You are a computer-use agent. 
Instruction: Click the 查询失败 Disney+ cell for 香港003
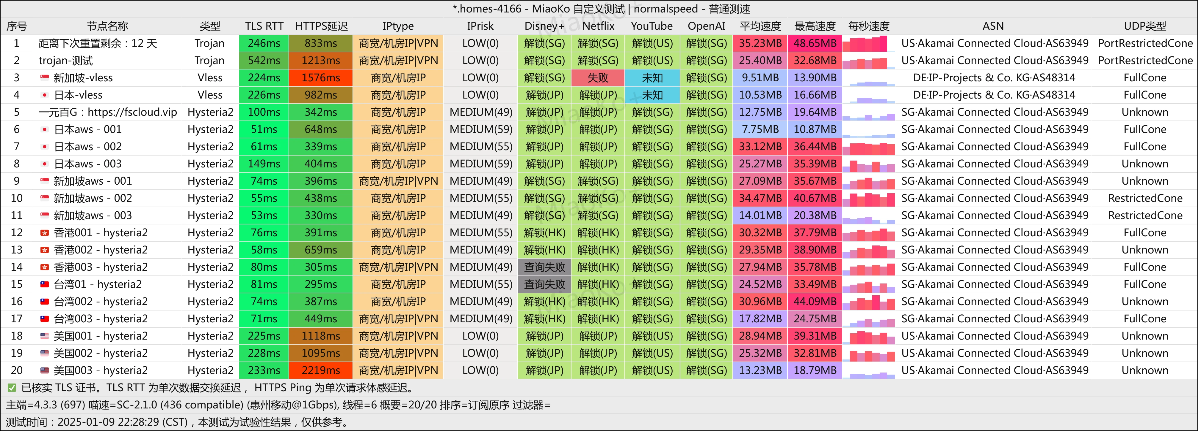545,267
